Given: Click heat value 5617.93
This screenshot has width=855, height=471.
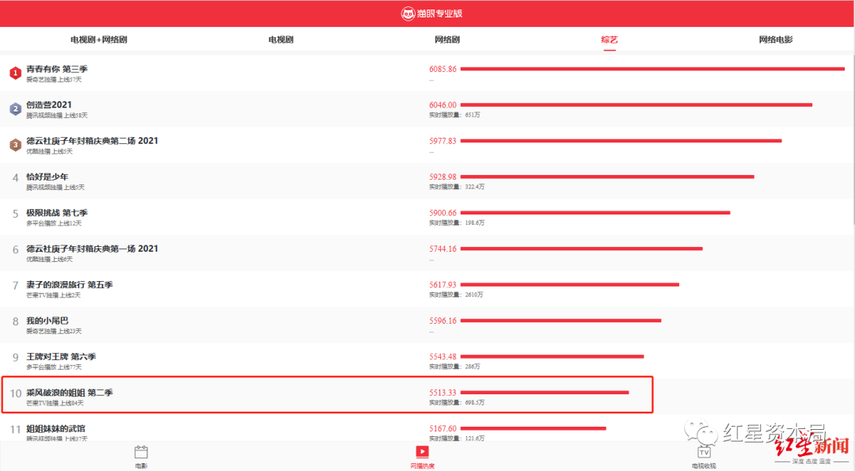Looking at the screenshot, I should click(x=443, y=284).
